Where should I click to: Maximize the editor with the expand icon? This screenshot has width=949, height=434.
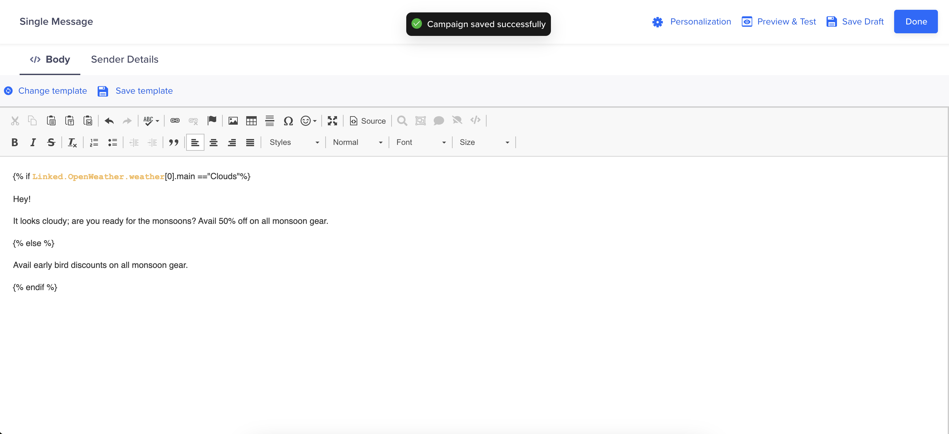pos(332,121)
